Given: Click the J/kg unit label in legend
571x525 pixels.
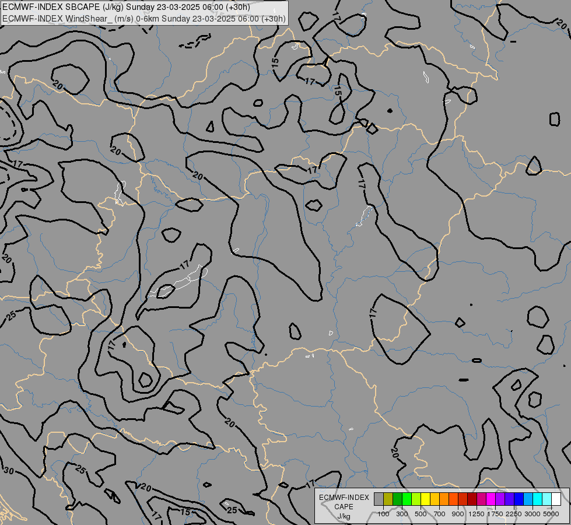Looking at the screenshot, I should tap(344, 516).
